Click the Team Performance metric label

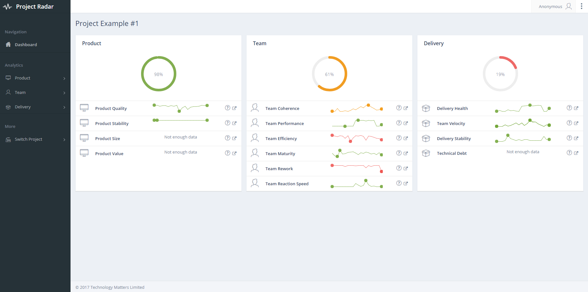285,123
